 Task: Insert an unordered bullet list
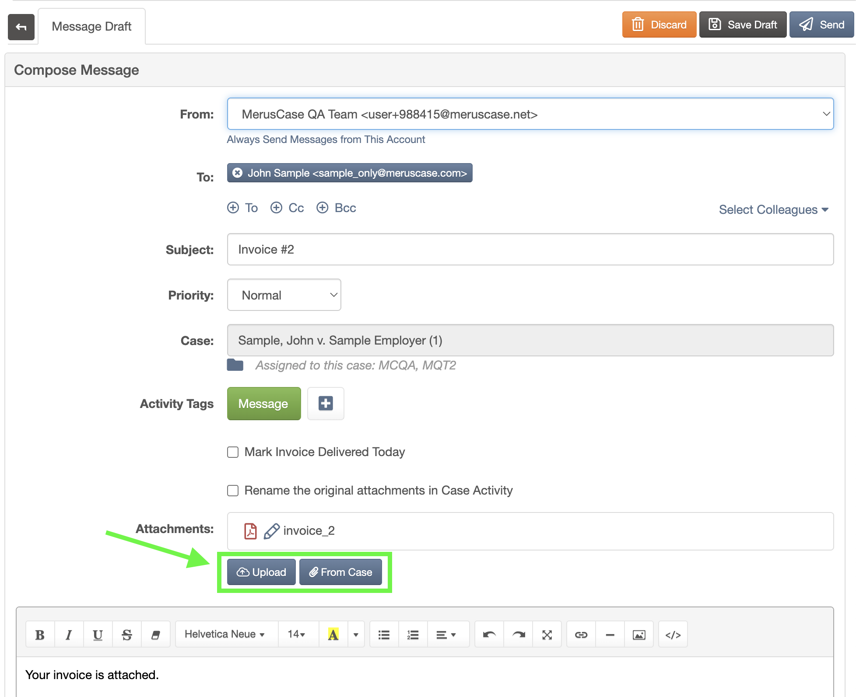384,634
